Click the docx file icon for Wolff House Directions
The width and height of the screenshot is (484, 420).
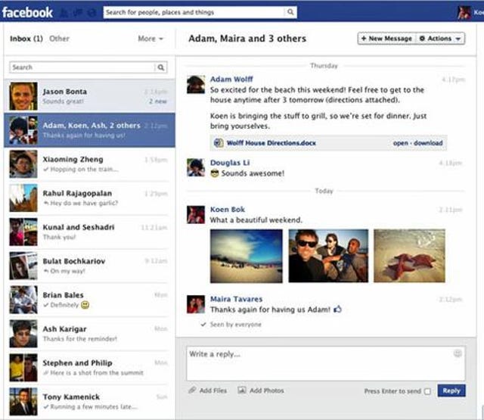(219, 143)
